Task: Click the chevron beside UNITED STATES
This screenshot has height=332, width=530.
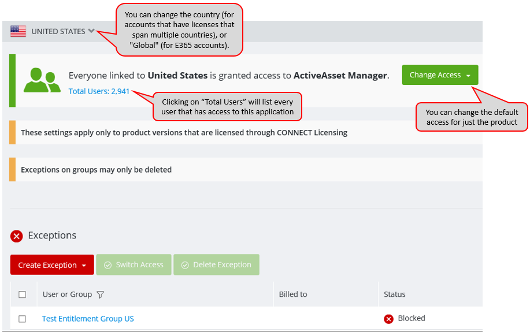Action: click(x=91, y=31)
